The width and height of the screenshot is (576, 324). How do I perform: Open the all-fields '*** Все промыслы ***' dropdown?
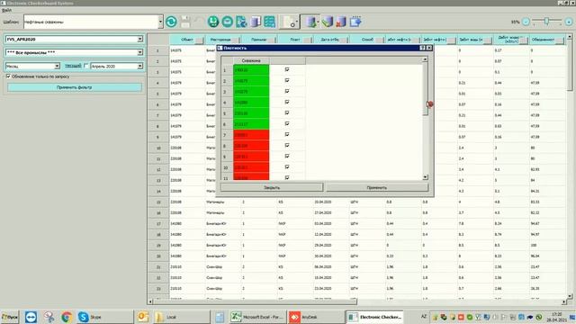[x=140, y=52]
